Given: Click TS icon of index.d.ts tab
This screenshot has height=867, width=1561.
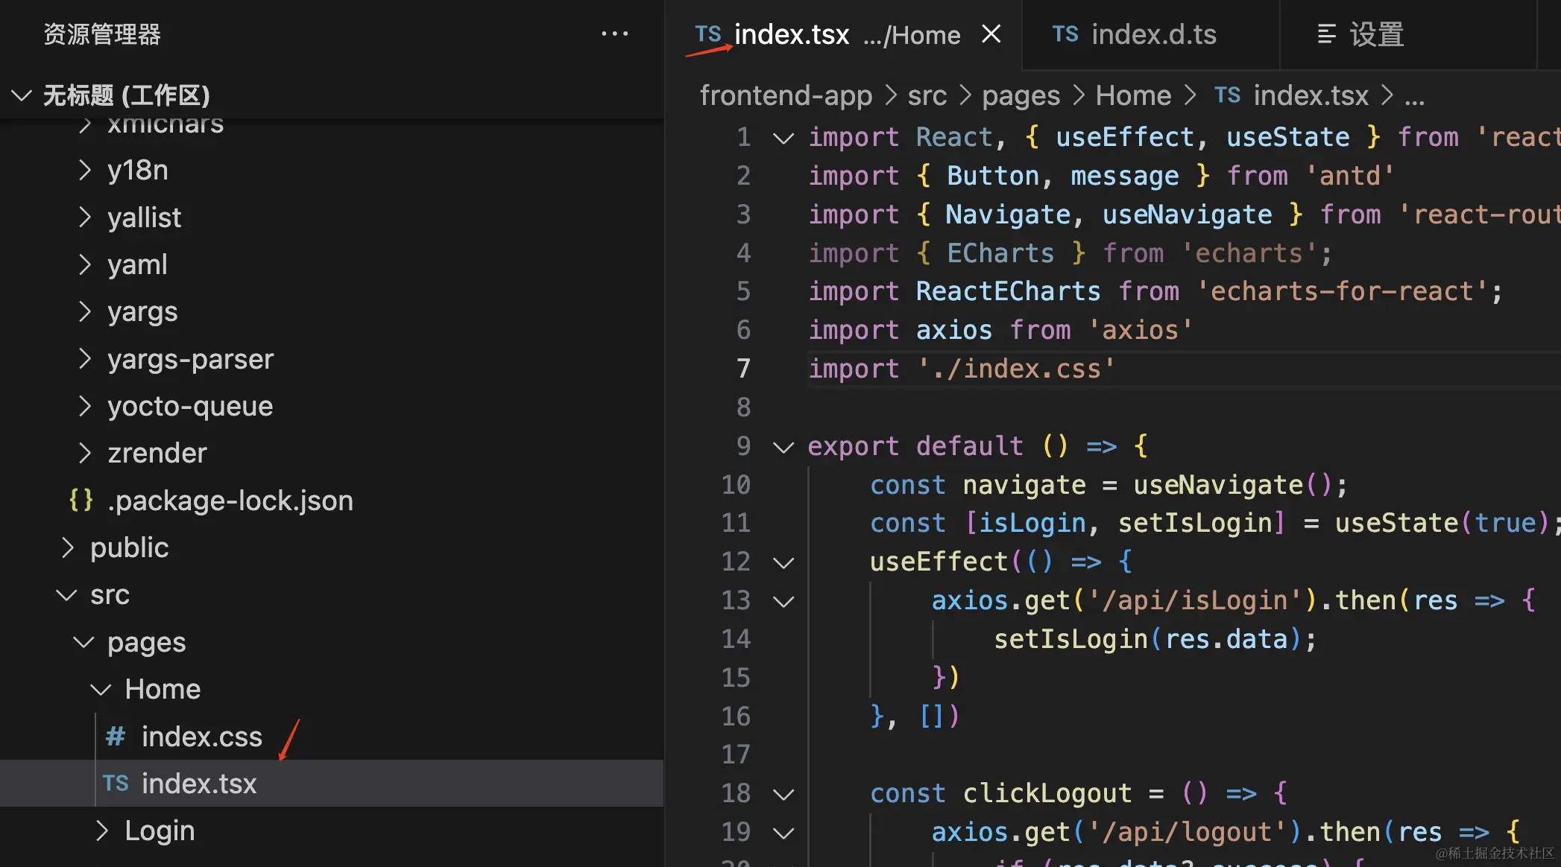Looking at the screenshot, I should pos(1065,34).
